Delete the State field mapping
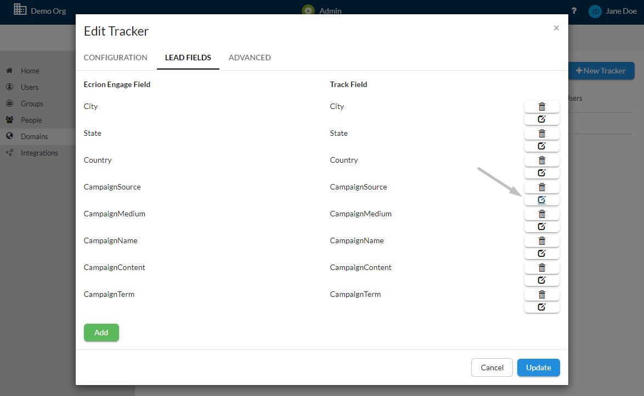The width and height of the screenshot is (644, 396). 542,134
